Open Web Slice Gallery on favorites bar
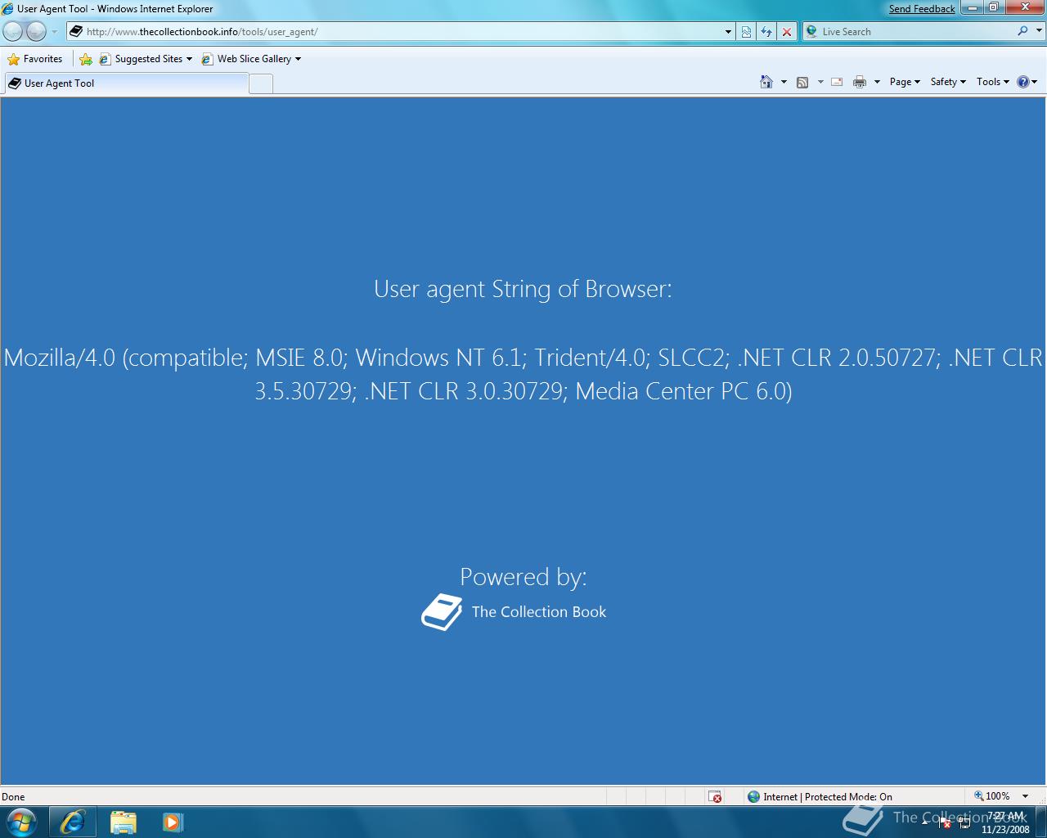The width and height of the screenshot is (1047, 838). 251,59
